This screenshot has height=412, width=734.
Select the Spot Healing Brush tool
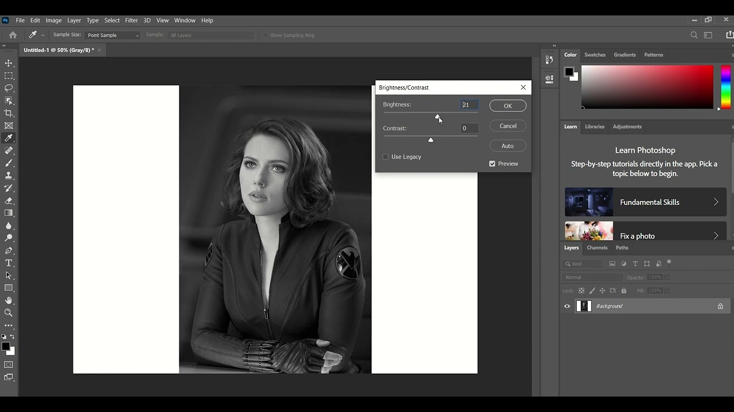coord(9,150)
